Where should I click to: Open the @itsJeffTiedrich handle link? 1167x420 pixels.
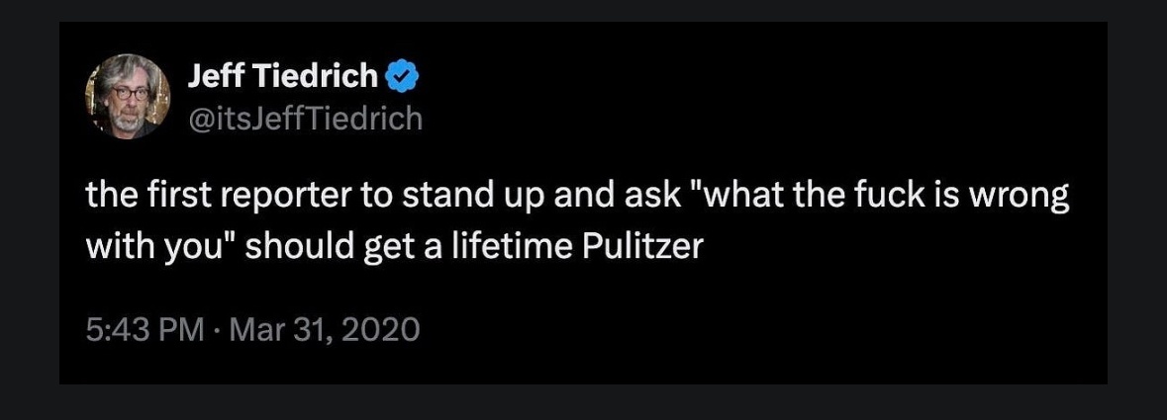pos(304,119)
